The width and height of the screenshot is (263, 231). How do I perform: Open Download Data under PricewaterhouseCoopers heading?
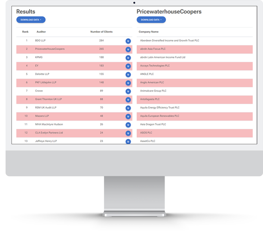(x=151, y=20)
